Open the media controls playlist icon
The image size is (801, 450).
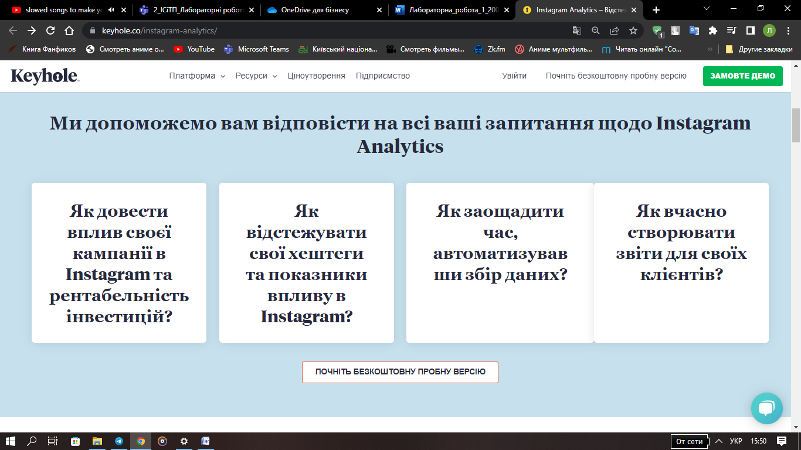click(731, 30)
